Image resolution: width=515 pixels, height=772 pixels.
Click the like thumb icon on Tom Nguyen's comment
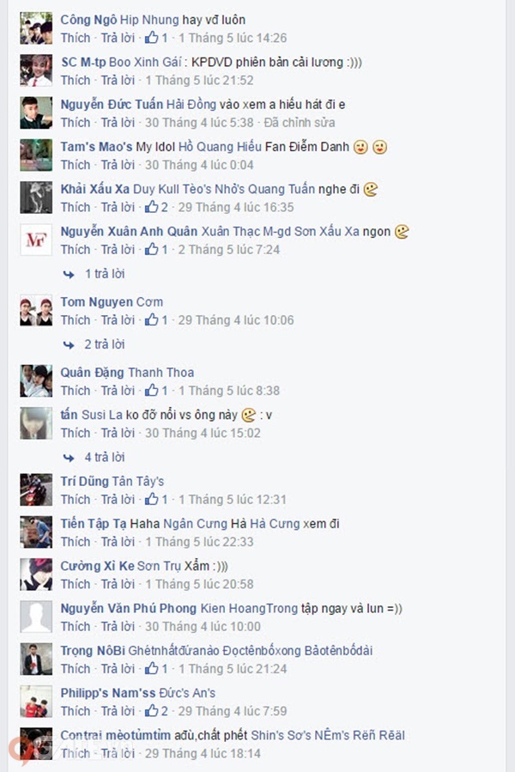pyautogui.click(x=151, y=320)
